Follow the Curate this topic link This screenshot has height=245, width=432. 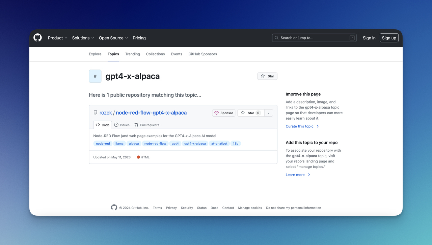tap(299, 126)
